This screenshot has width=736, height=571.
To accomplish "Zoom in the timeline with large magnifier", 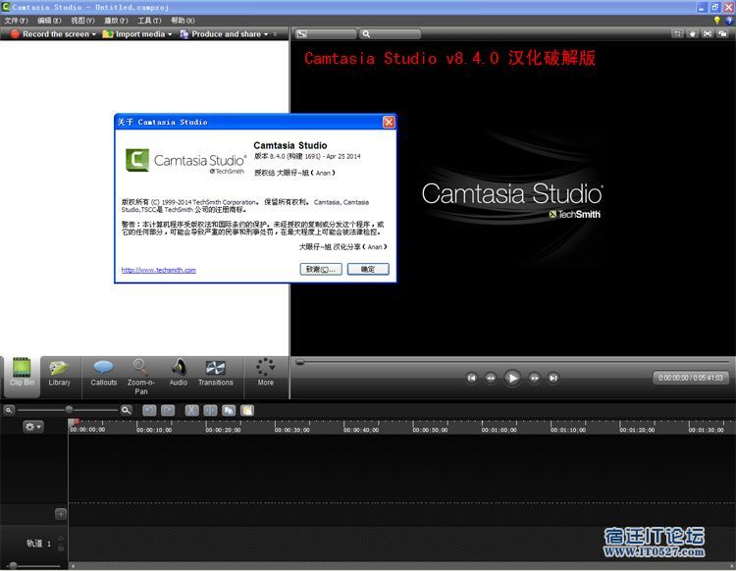I will click(x=126, y=410).
